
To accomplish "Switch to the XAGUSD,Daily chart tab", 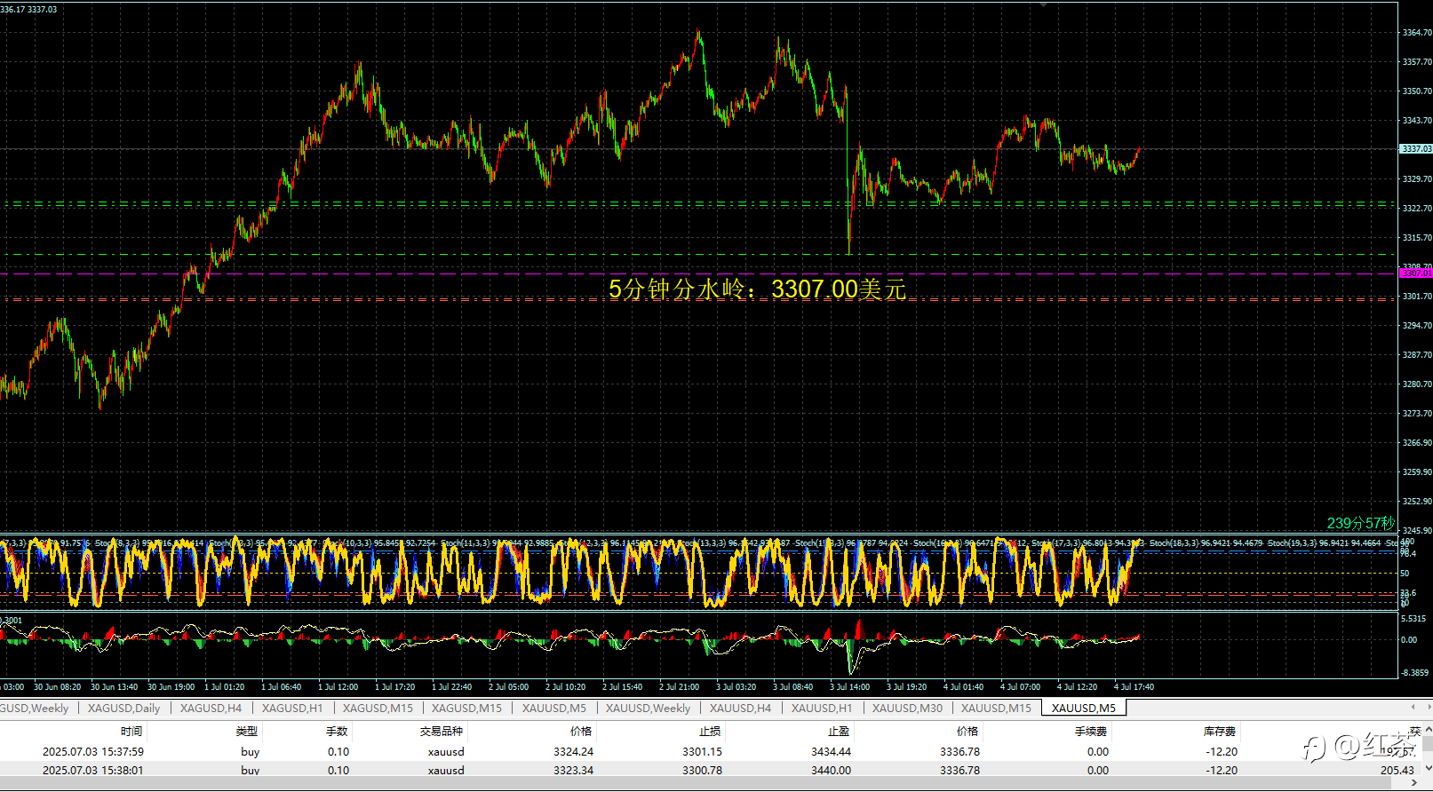I will 123,708.
